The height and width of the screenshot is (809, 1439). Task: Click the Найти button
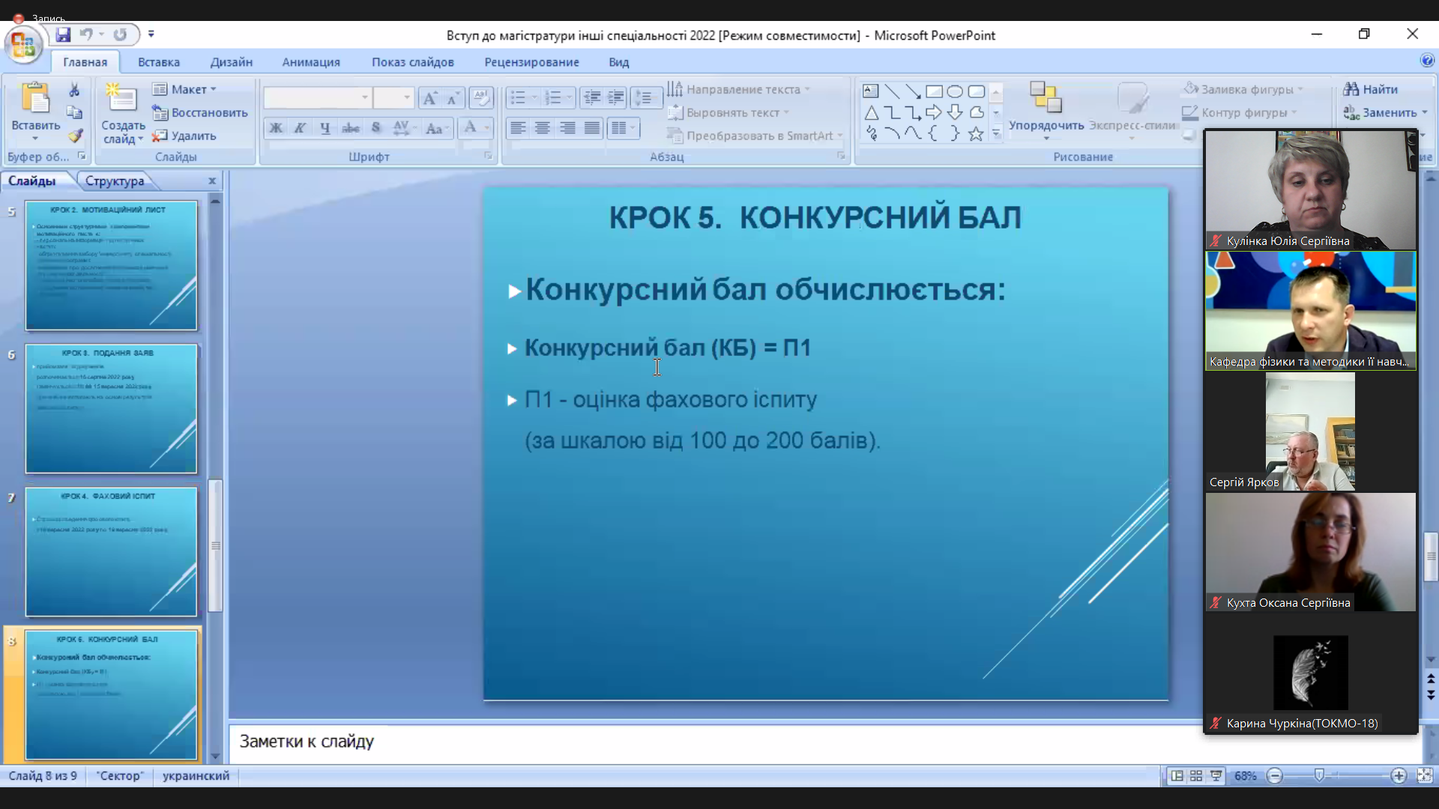pos(1370,89)
